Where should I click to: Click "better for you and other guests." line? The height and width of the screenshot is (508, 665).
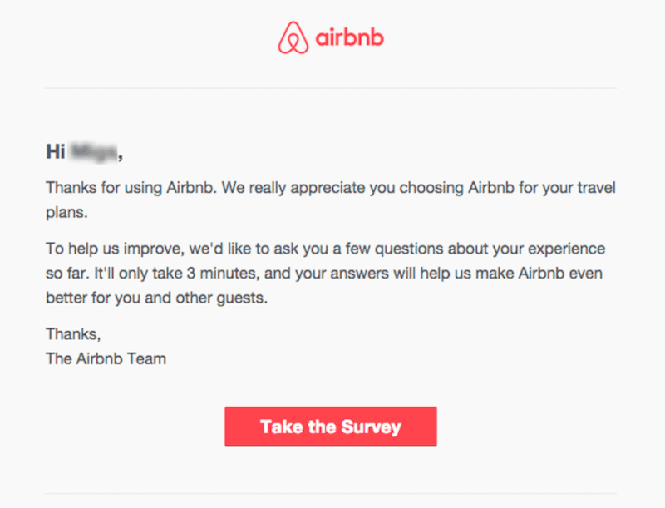157,298
